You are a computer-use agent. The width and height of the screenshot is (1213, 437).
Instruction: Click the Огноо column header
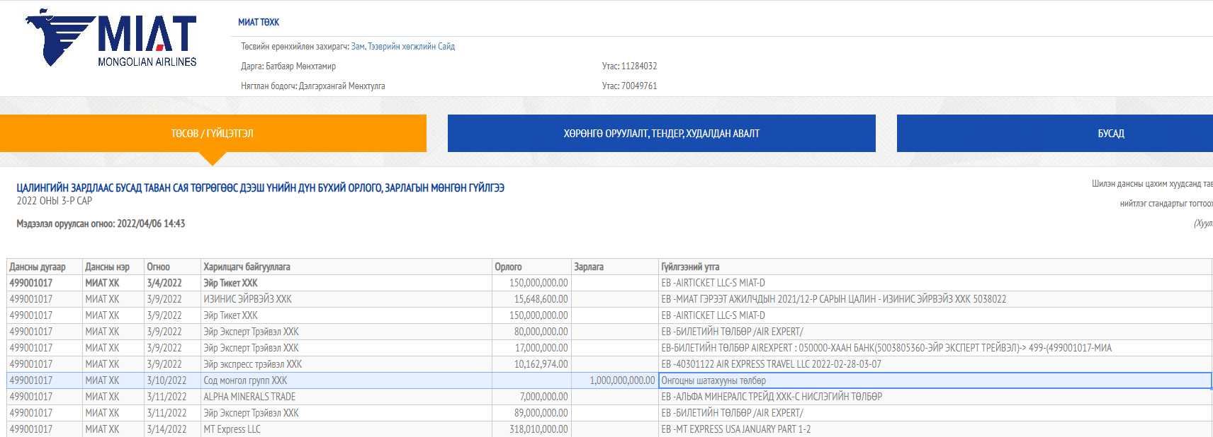click(x=158, y=267)
